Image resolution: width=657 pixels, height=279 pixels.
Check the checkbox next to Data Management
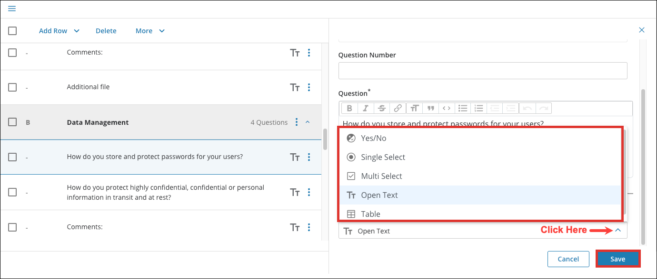click(12, 122)
